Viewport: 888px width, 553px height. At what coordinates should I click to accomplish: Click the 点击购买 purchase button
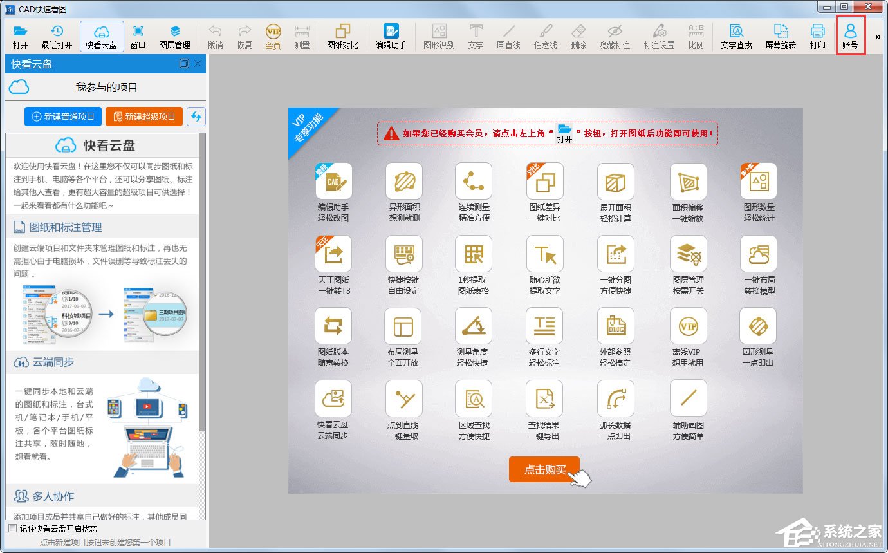[x=544, y=469]
